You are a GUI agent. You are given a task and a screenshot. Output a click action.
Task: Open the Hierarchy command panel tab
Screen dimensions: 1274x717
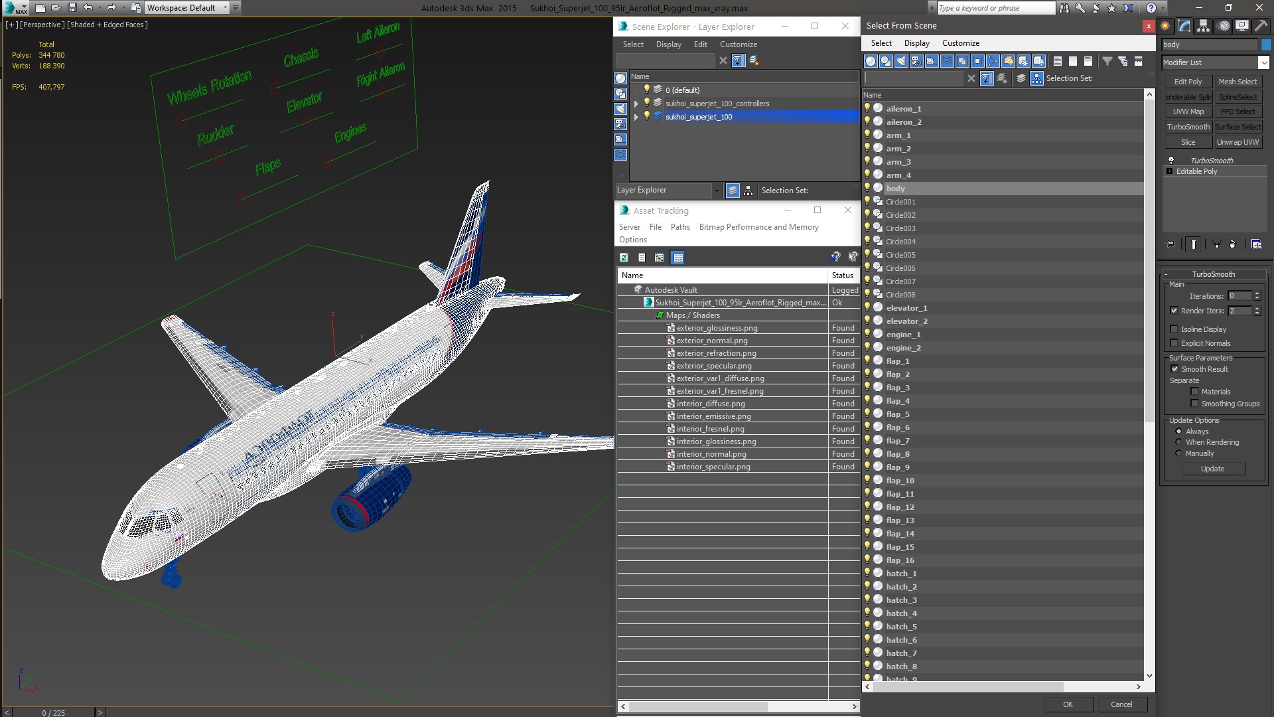pyautogui.click(x=1203, y=26)
